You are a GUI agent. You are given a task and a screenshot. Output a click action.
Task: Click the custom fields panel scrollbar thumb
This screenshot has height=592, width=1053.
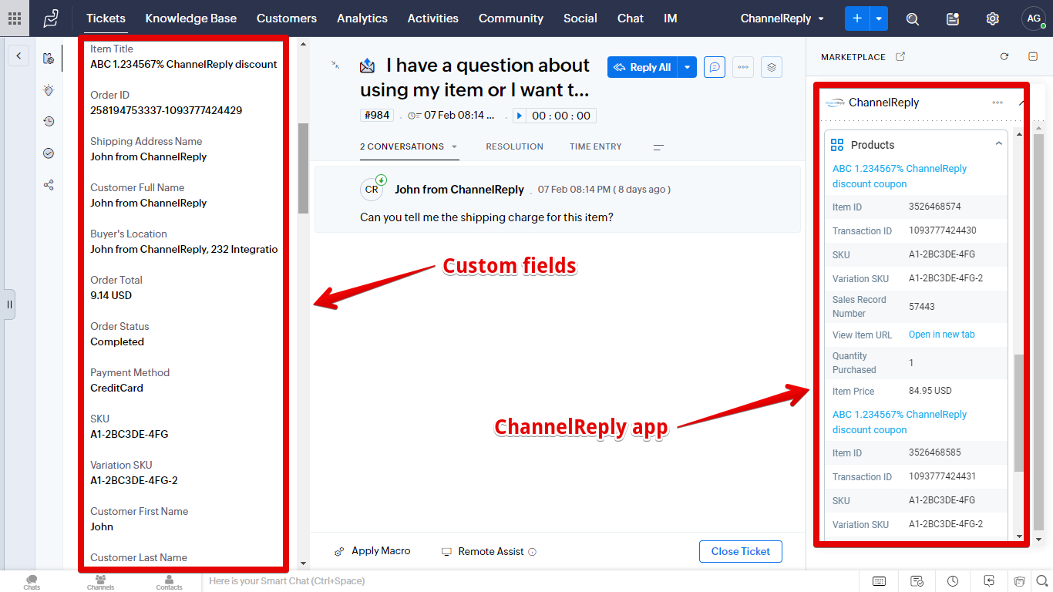pyautogui.click(x=303, y=168)
